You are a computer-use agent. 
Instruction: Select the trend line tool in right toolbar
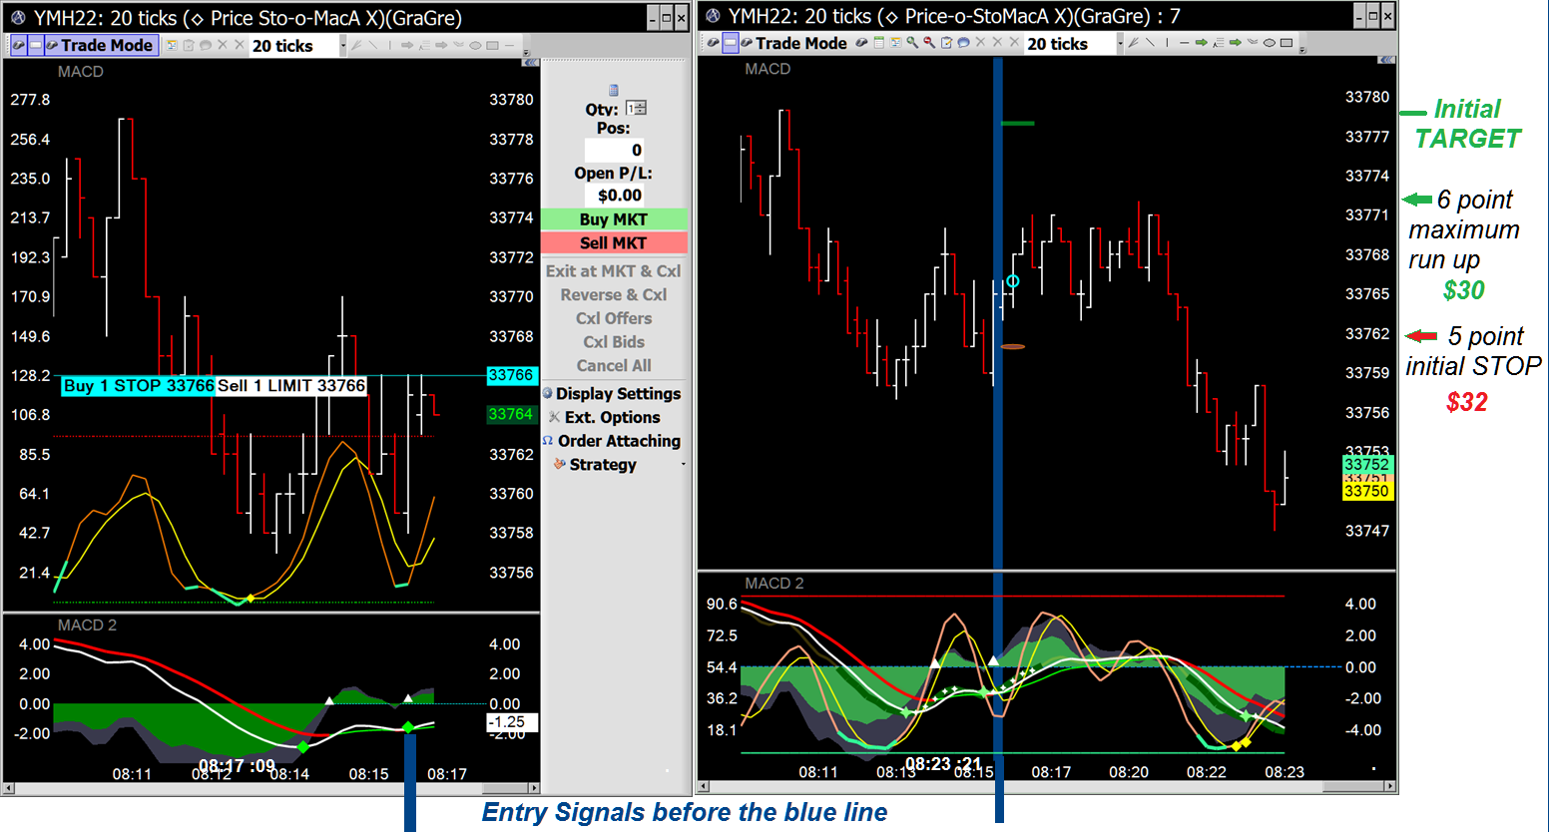[x=1150, y=43]
